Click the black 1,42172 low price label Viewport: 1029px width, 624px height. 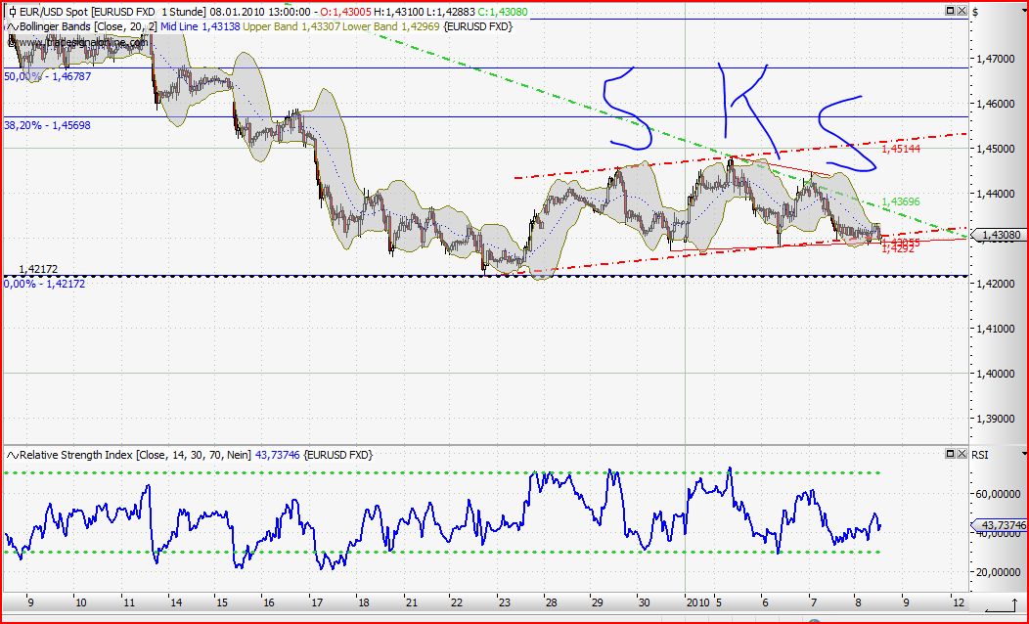(x=39, y=270)
